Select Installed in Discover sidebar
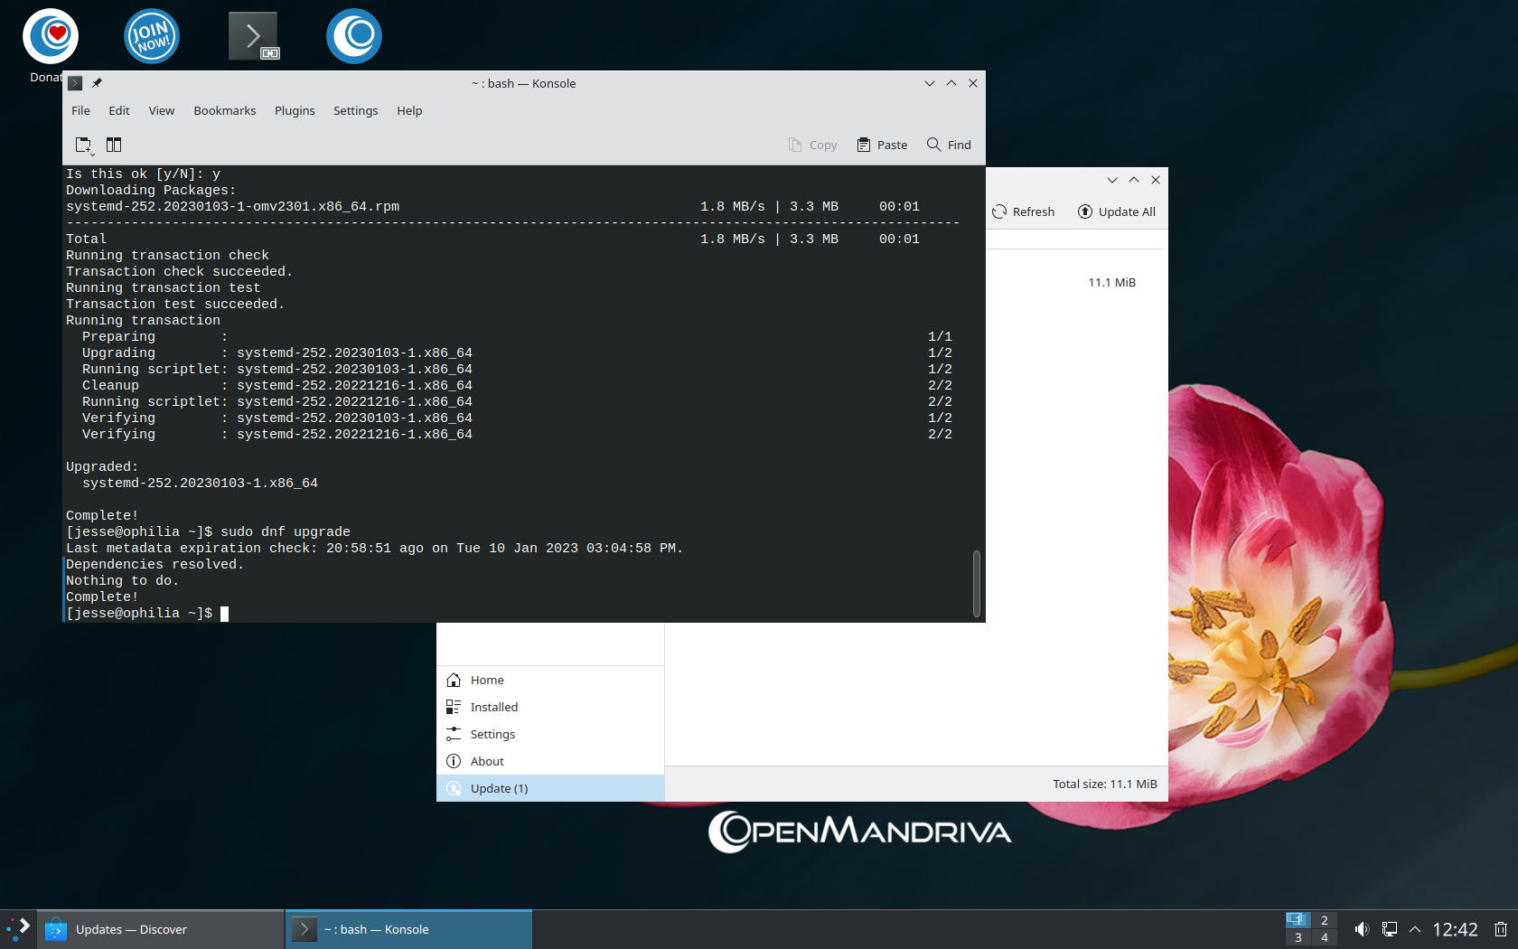 [550, 707]
